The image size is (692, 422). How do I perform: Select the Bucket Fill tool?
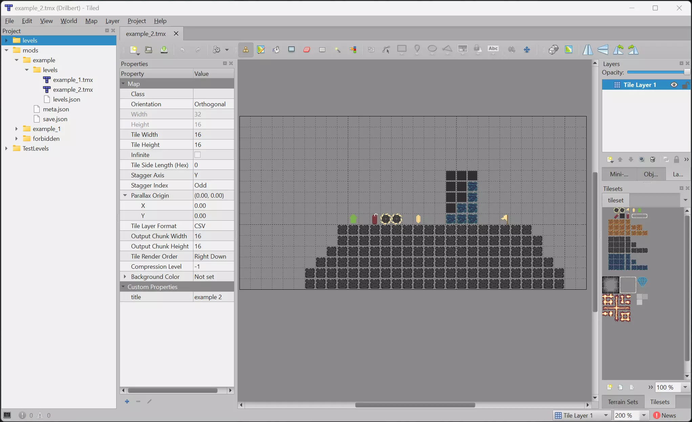coord(276,50)
